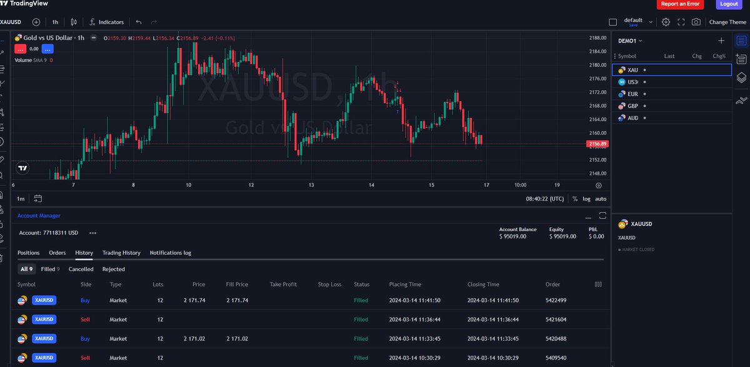Expand the default layout dropdown arrow

651,22
